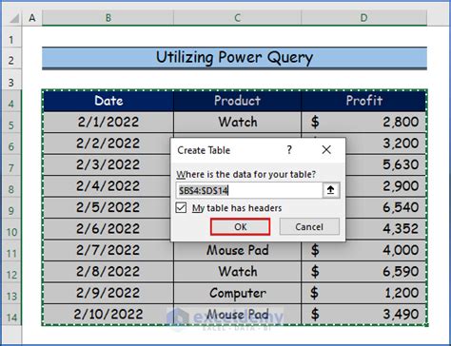The height and width of the screenshot is (346, 451).
Task: Click the 'Date' header cell
Action: point(108,101)
